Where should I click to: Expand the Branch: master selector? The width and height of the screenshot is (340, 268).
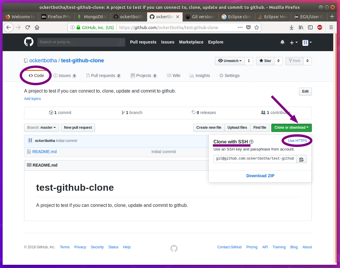tap(41, 128)
